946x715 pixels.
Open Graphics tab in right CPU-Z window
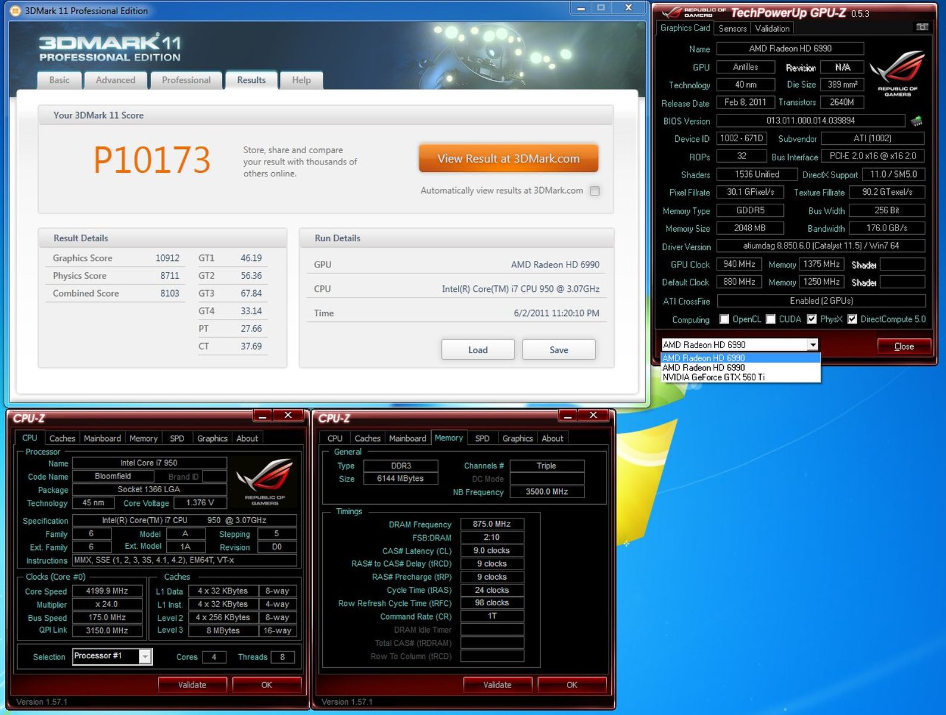517,439
